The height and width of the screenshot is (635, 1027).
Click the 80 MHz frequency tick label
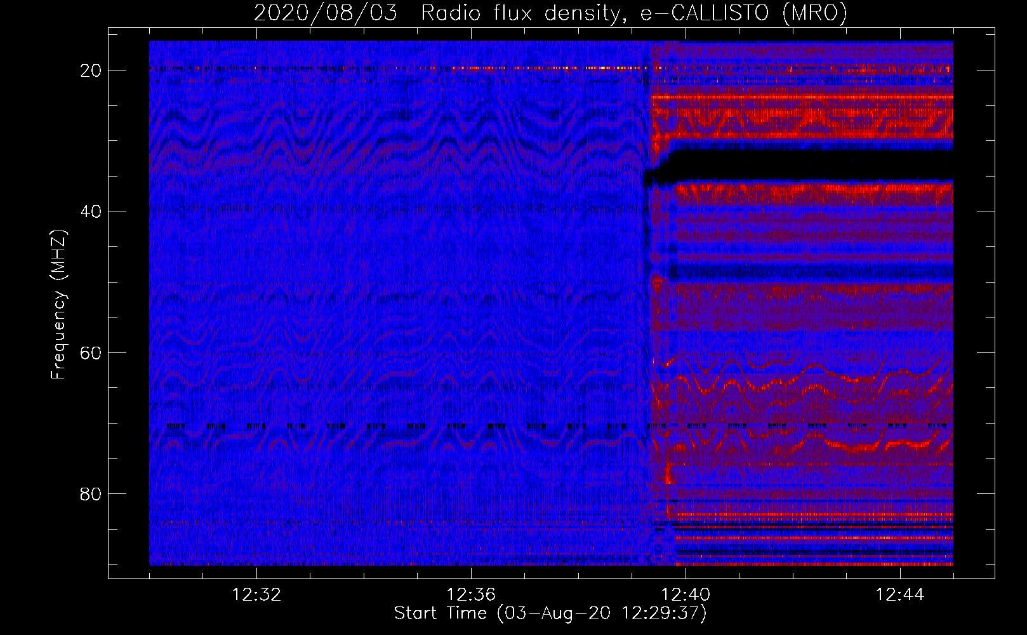coord(91,494)
